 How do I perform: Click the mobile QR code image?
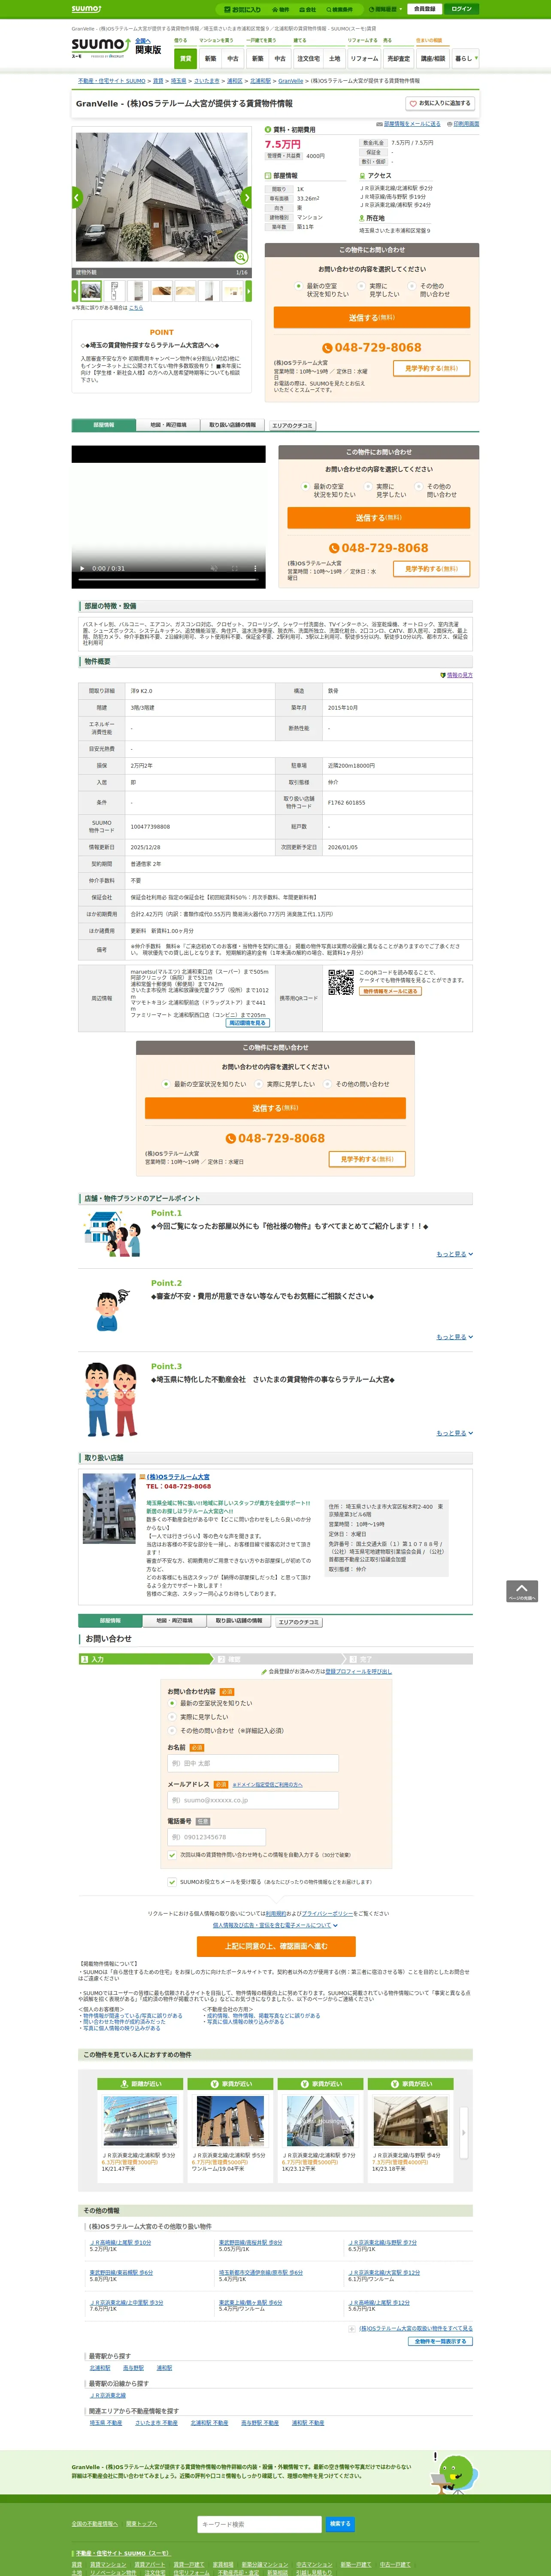tap(341, 981)
